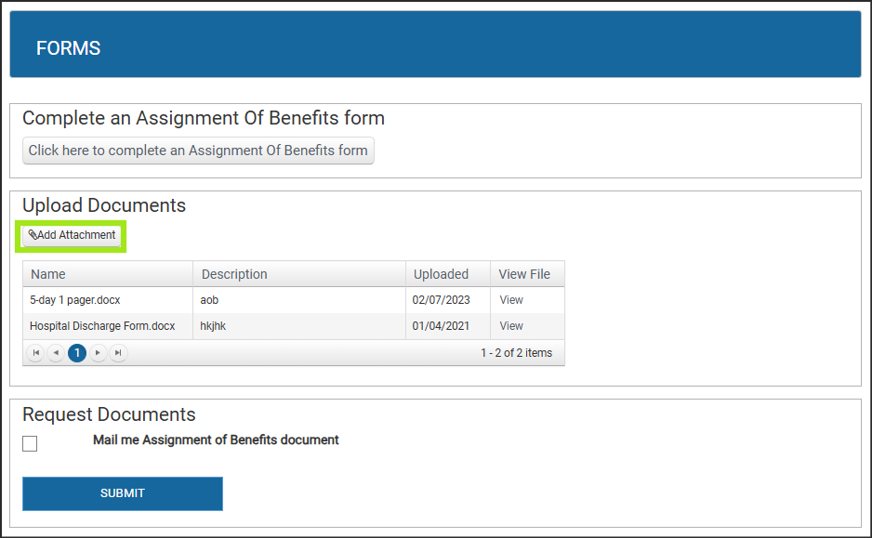
Task: Open the Assignment Of Benefits form button
Action: (x=198, y=151)
